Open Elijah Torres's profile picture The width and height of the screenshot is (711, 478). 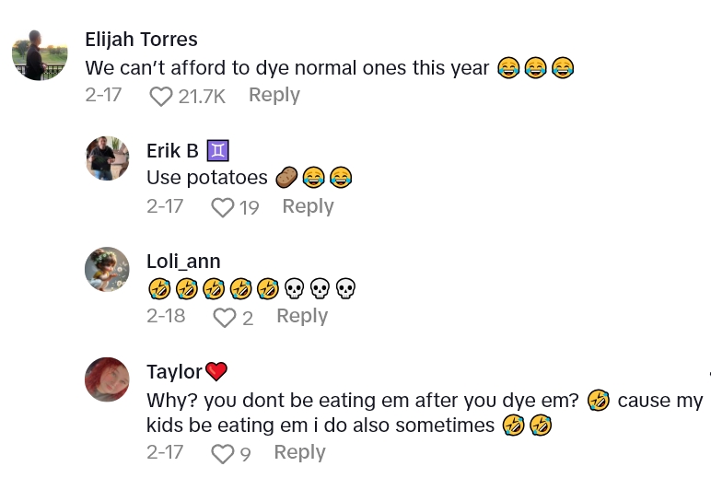tap(40, 53)
